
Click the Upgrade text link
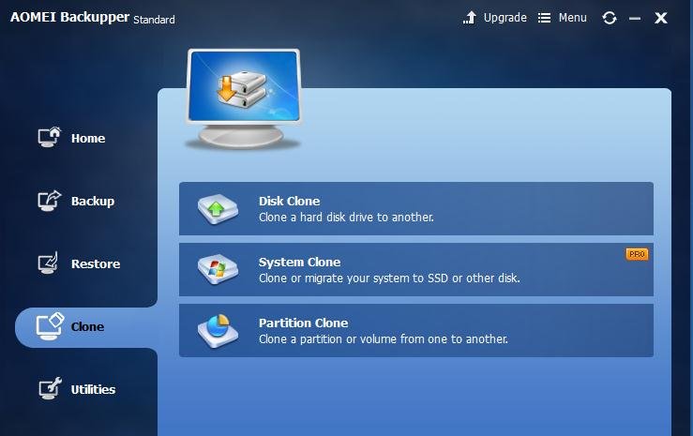tap(505, 18)
